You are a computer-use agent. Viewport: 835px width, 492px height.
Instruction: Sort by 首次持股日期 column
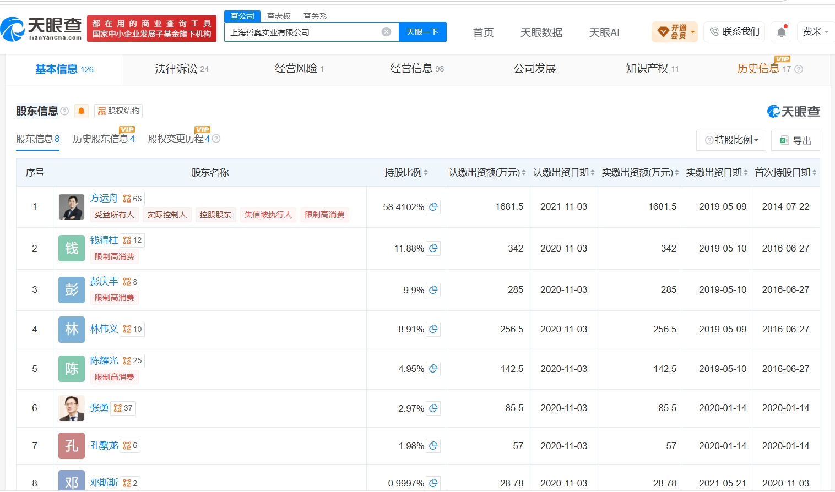pyautogui.click(x=785, y=173)
